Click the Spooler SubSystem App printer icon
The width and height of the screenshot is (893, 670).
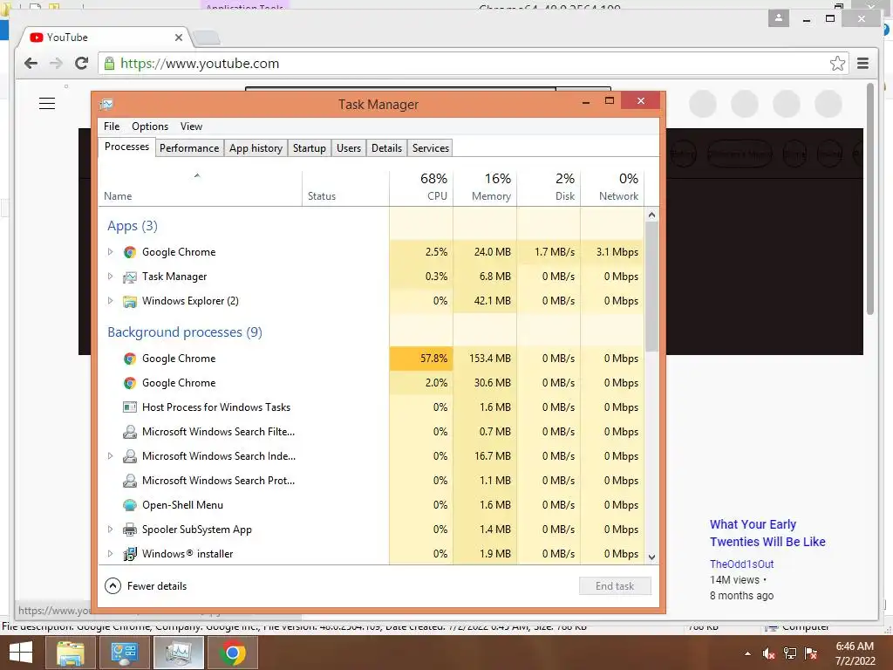tap(130, 530)
